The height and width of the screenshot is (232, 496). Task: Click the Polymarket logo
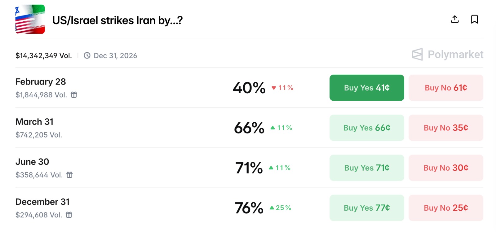tap(447, 55)
